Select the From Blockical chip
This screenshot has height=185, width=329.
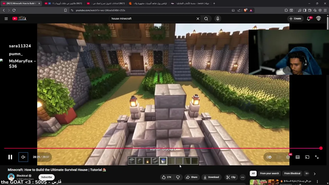pyautogui.click(x=292, y=173)
